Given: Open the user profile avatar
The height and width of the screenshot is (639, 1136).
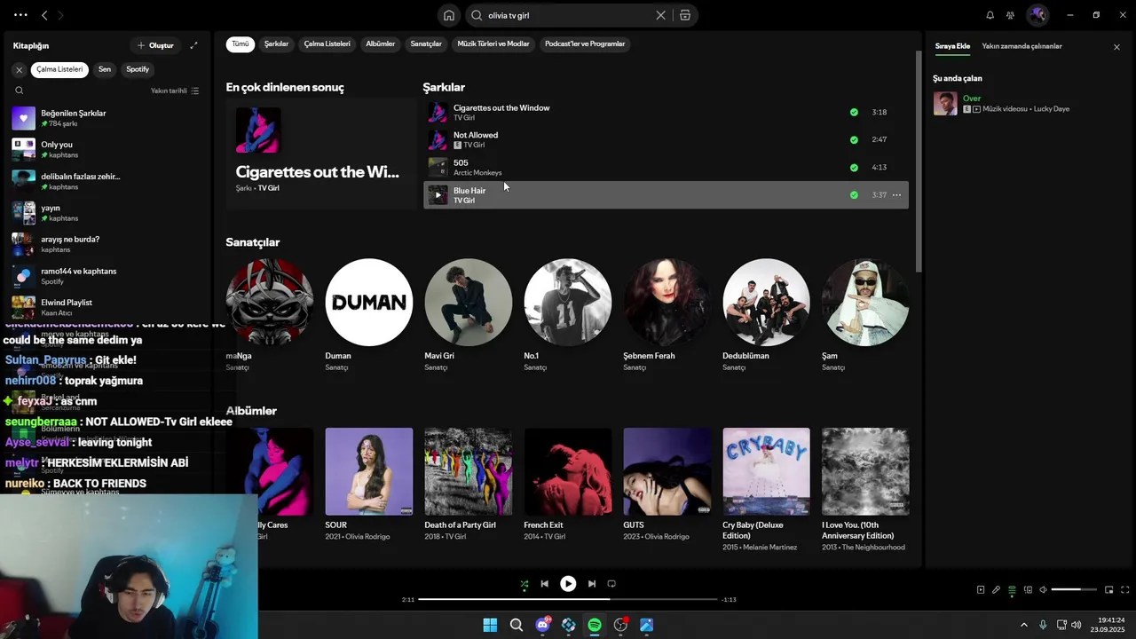Looking at the screenshot, I should [x=1037, y=15].
